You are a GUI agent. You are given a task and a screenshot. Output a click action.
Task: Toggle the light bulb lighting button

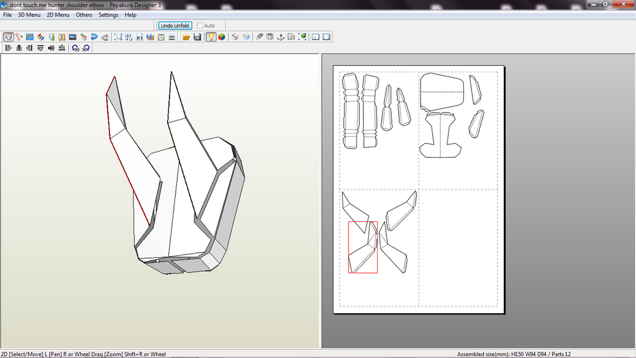(211, 37)
